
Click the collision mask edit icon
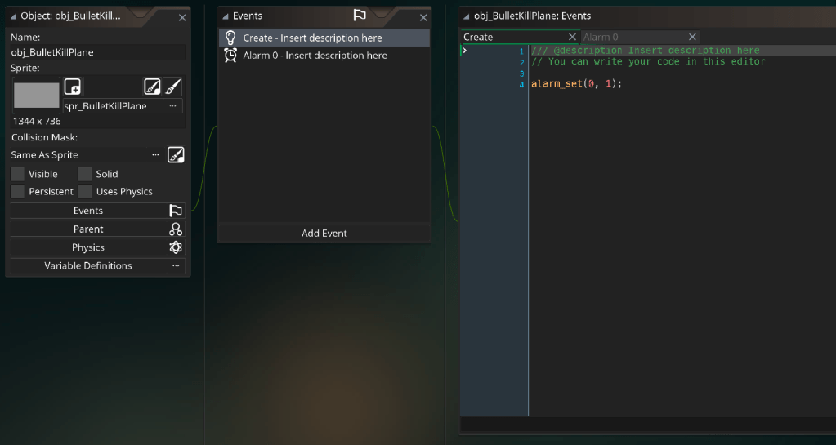pyautogui.click(x=176, y=154)
